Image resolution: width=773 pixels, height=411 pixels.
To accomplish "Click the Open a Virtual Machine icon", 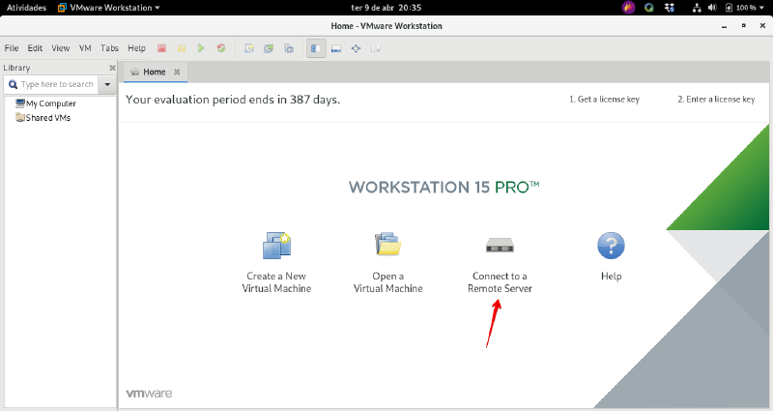I will pyautogui.click(x=387, y=246).
